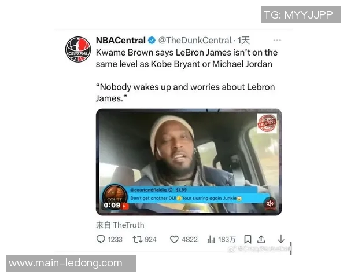Click the share upload icon
The width and height of the screenshot is (347, 278).
[261, 239]
